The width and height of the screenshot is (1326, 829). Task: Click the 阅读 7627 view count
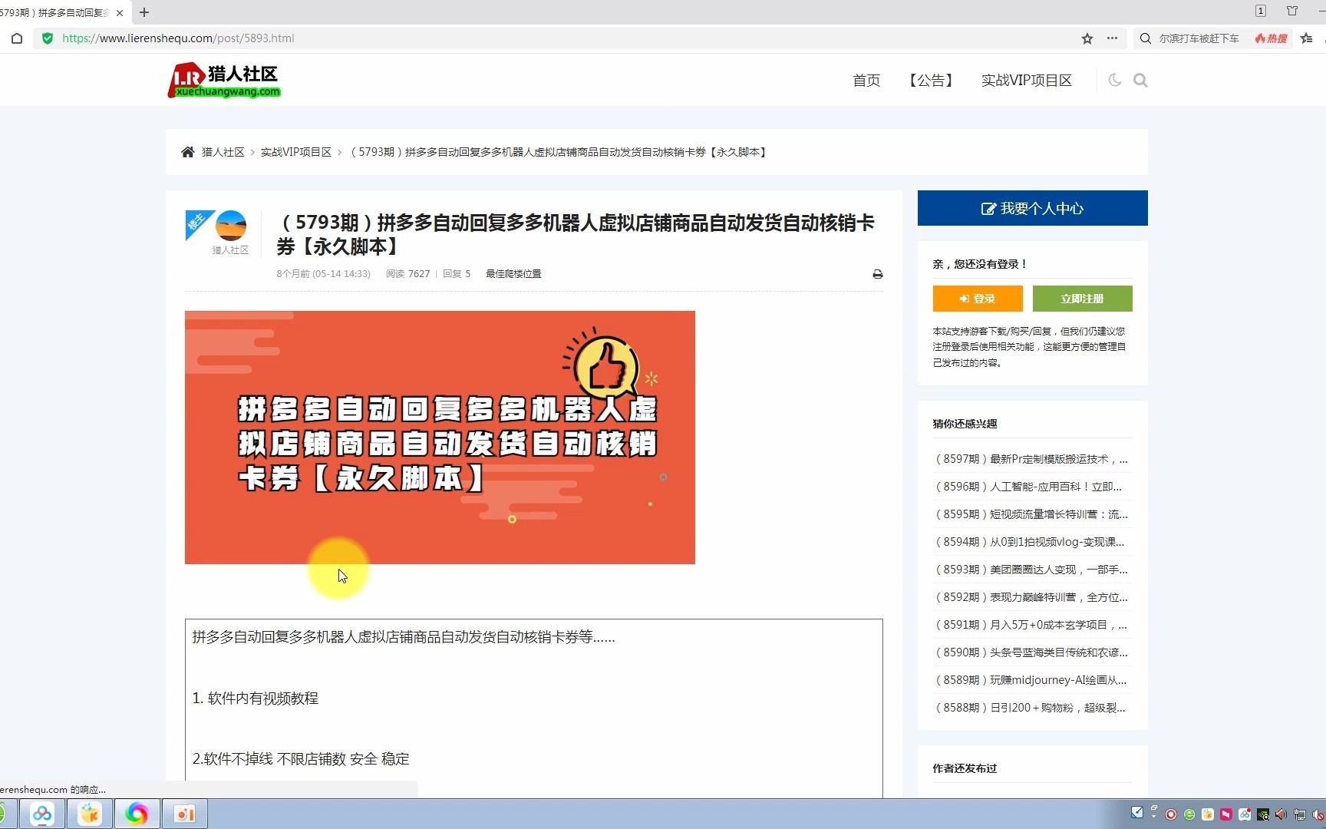tap(407, 274)
